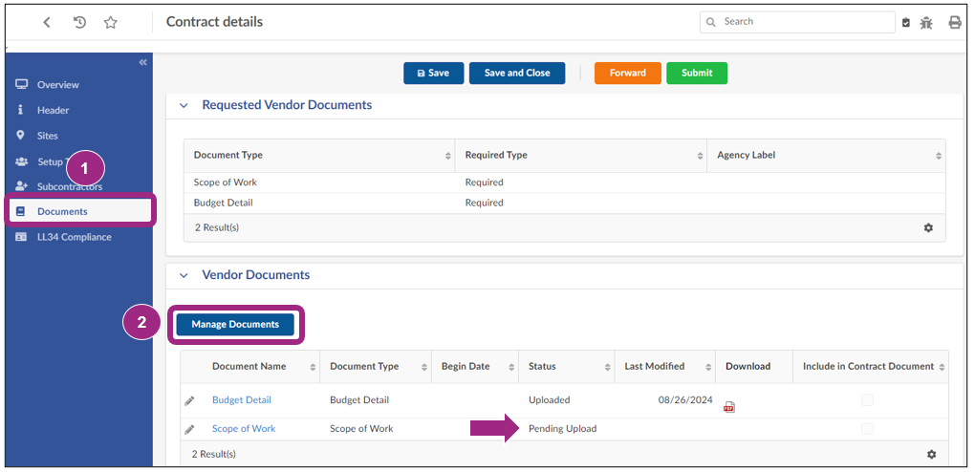The image size is (975, 472).
Task: Go to LL34 Compliance sidebar tab
Action: coord(74,237)
